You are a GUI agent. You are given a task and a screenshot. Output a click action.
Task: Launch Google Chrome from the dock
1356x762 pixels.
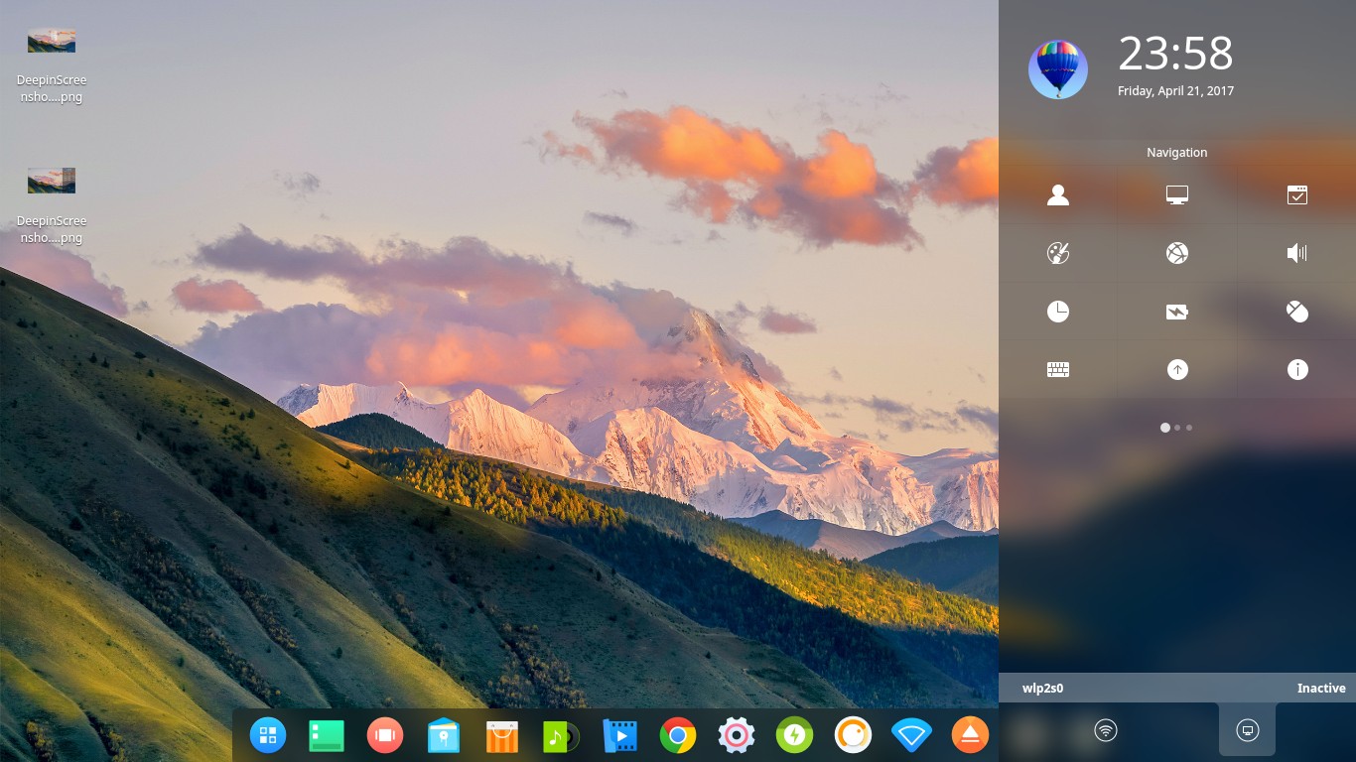[678, 735]
